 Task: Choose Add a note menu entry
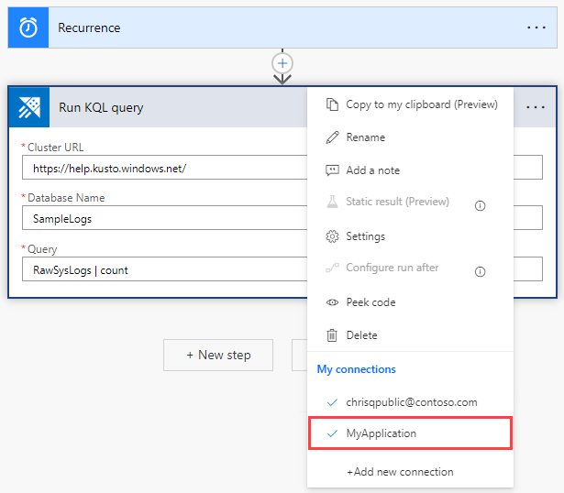[x=372, y=170]
